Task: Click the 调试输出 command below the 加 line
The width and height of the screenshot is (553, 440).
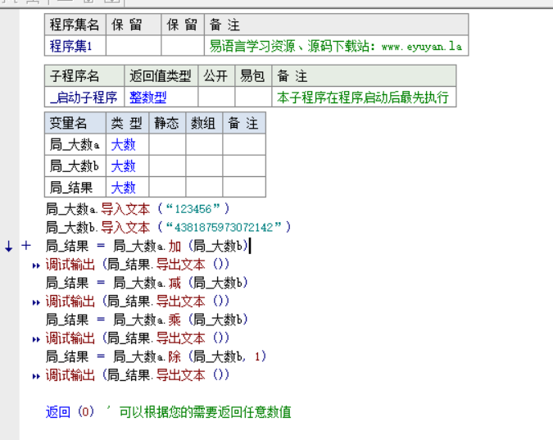Action: click(70, 265)
